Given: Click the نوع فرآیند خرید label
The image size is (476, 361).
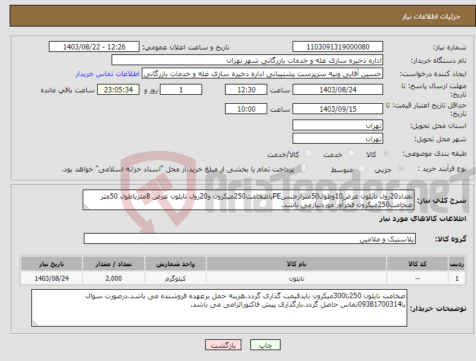Looking at the screenshot, I should coord(442,168).
